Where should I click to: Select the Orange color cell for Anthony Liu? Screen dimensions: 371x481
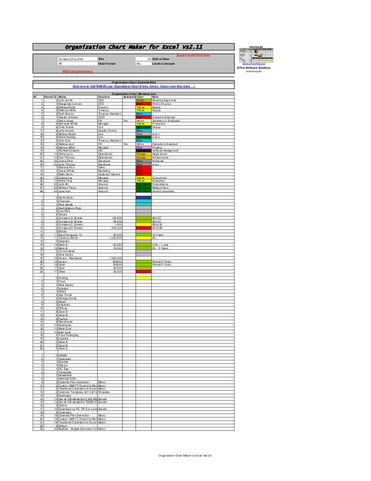[144, 154]
